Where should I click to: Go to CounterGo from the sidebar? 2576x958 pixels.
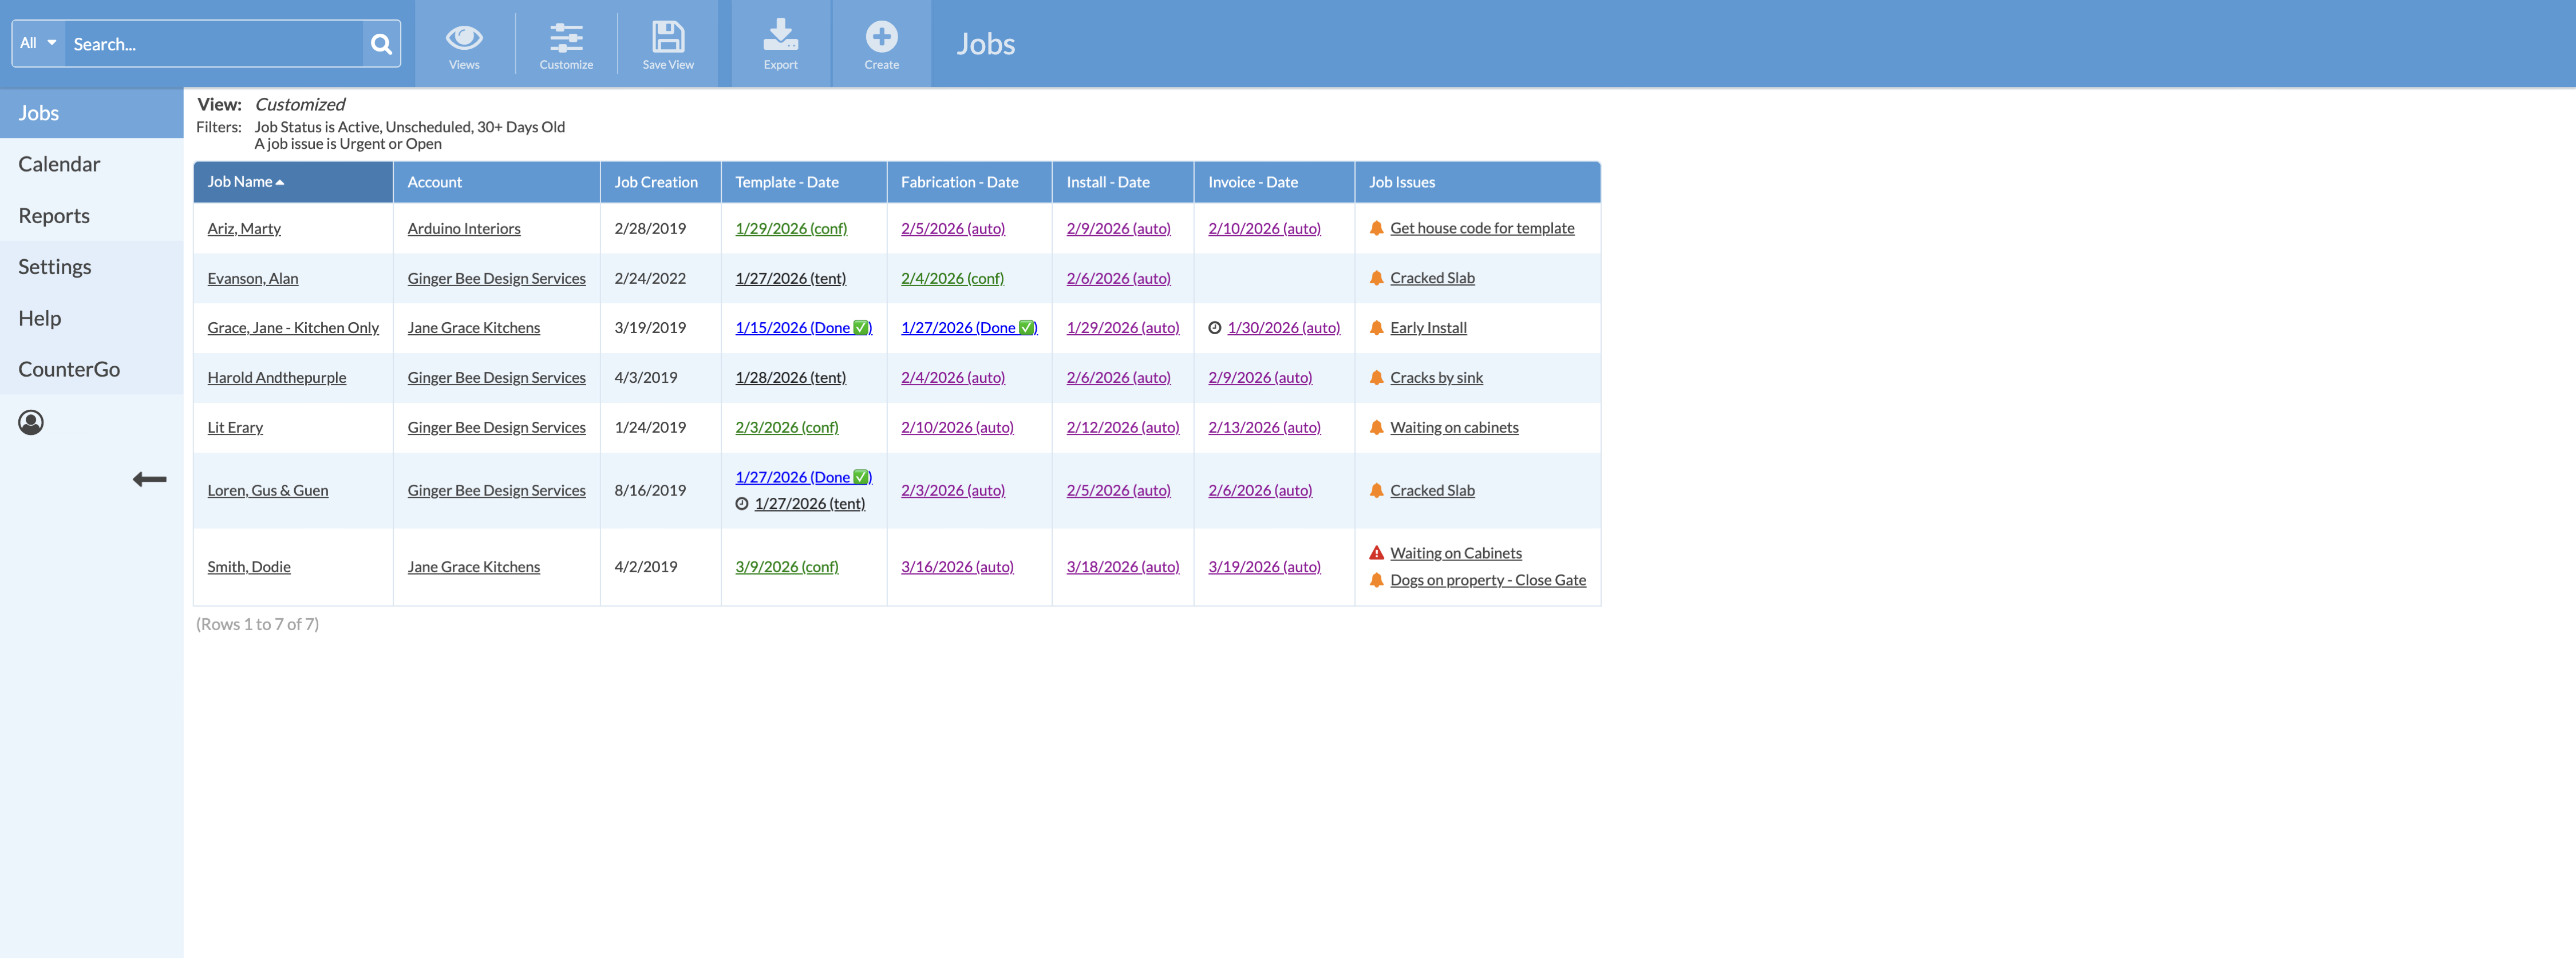point(69,368)
